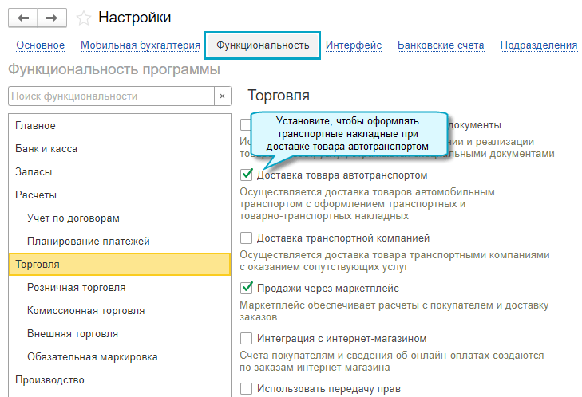This screenshot has height=397, width=582.
Task: Uncheck Продажи через маркетплейс
Action: click(x=247, y=288)
